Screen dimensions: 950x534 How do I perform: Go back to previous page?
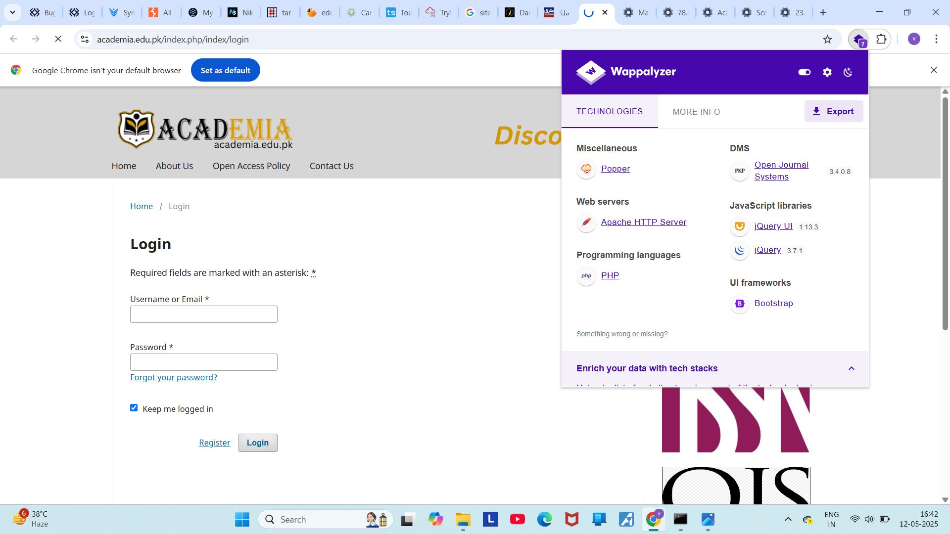(14, 39)
